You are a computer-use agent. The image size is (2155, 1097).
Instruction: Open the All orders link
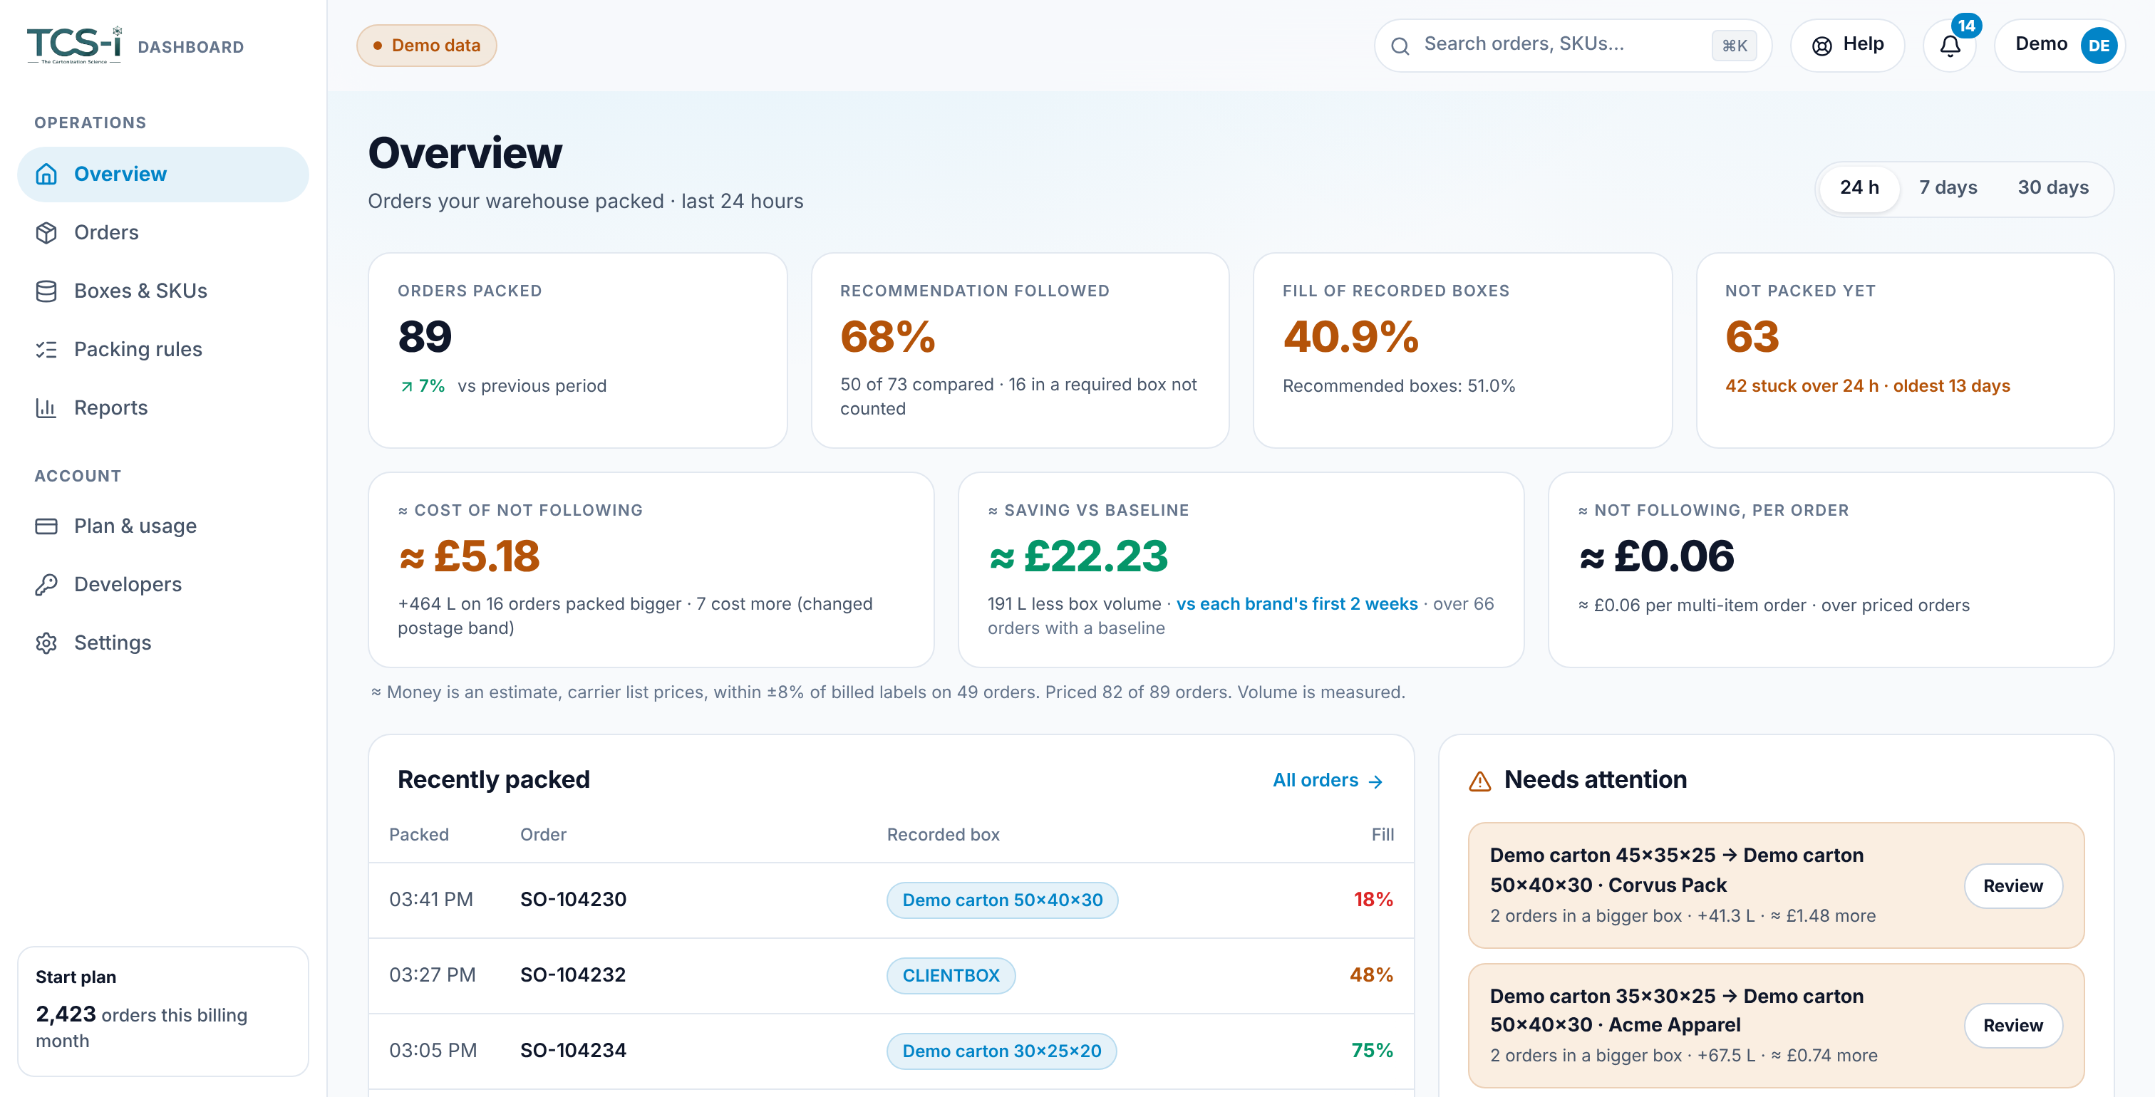1327,780
